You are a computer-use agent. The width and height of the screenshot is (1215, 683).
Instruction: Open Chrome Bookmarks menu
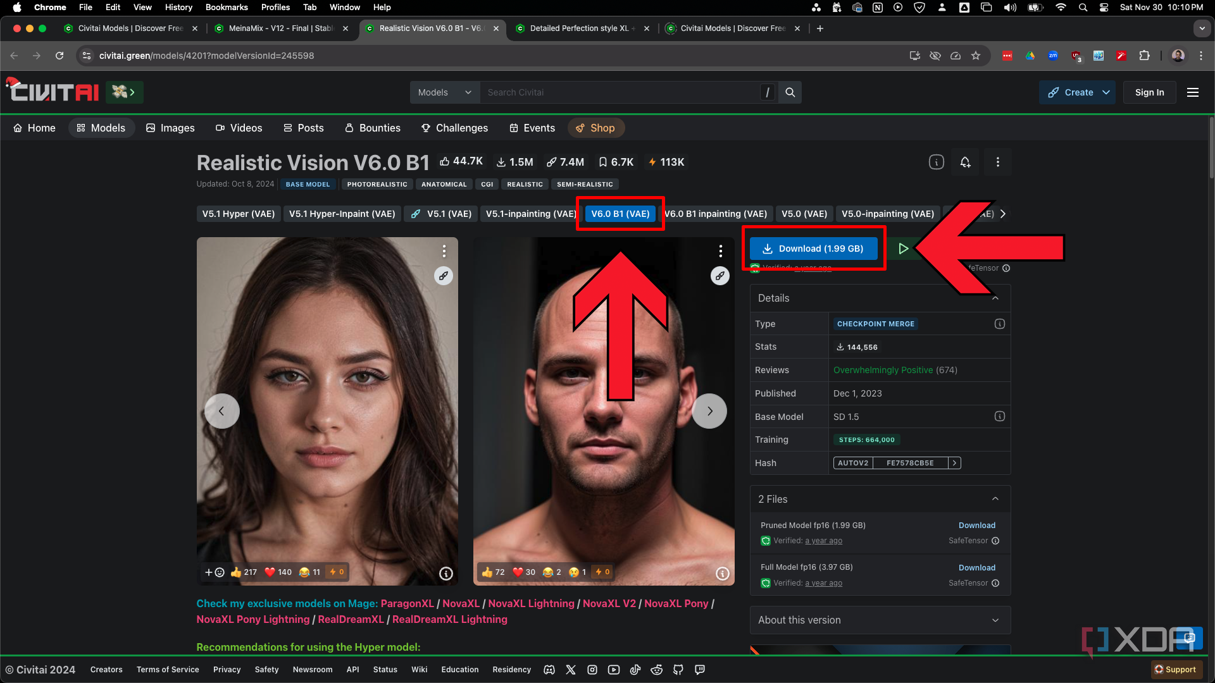227,7
